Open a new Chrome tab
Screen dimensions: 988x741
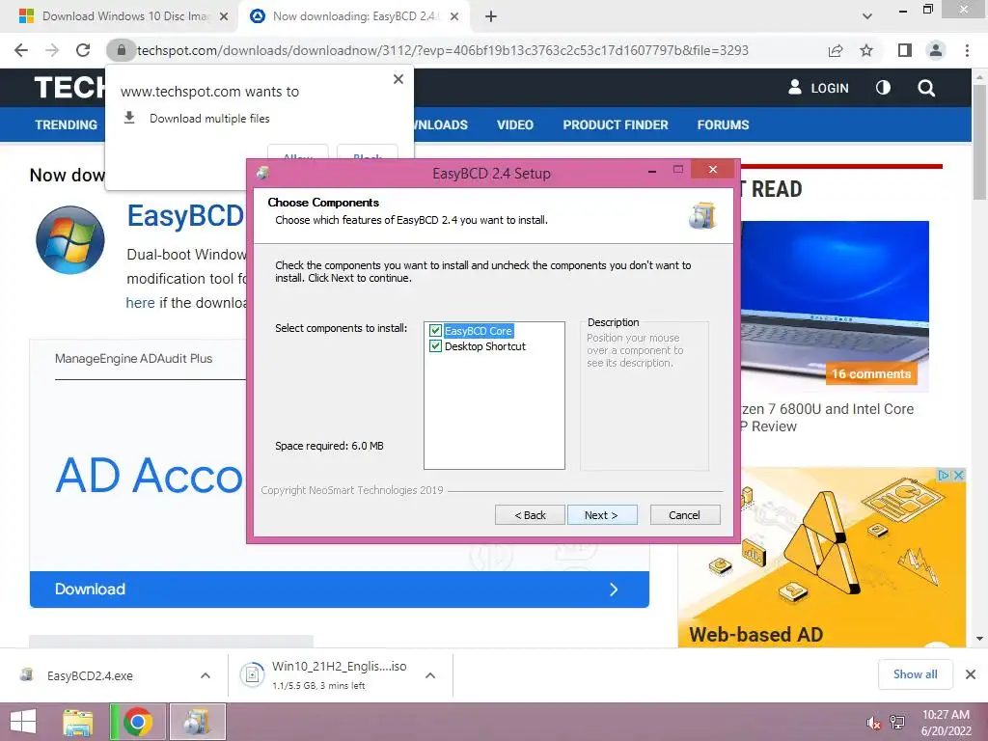point(491,16)
